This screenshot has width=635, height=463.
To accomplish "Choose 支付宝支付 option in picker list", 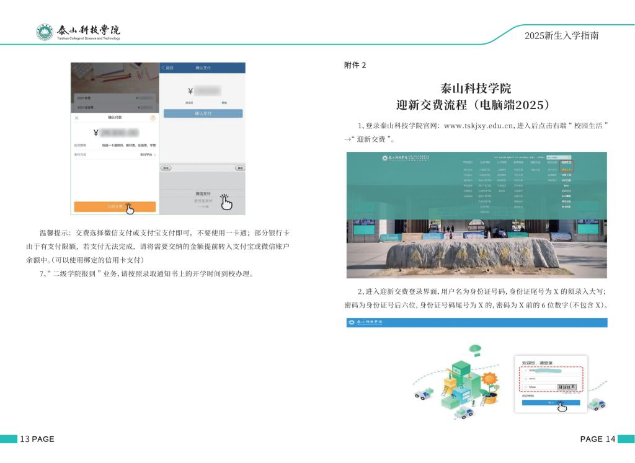I will [203, 201].
